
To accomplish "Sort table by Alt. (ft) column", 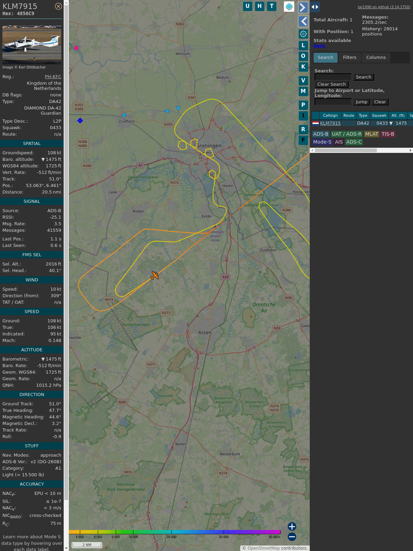I will 398,116.
